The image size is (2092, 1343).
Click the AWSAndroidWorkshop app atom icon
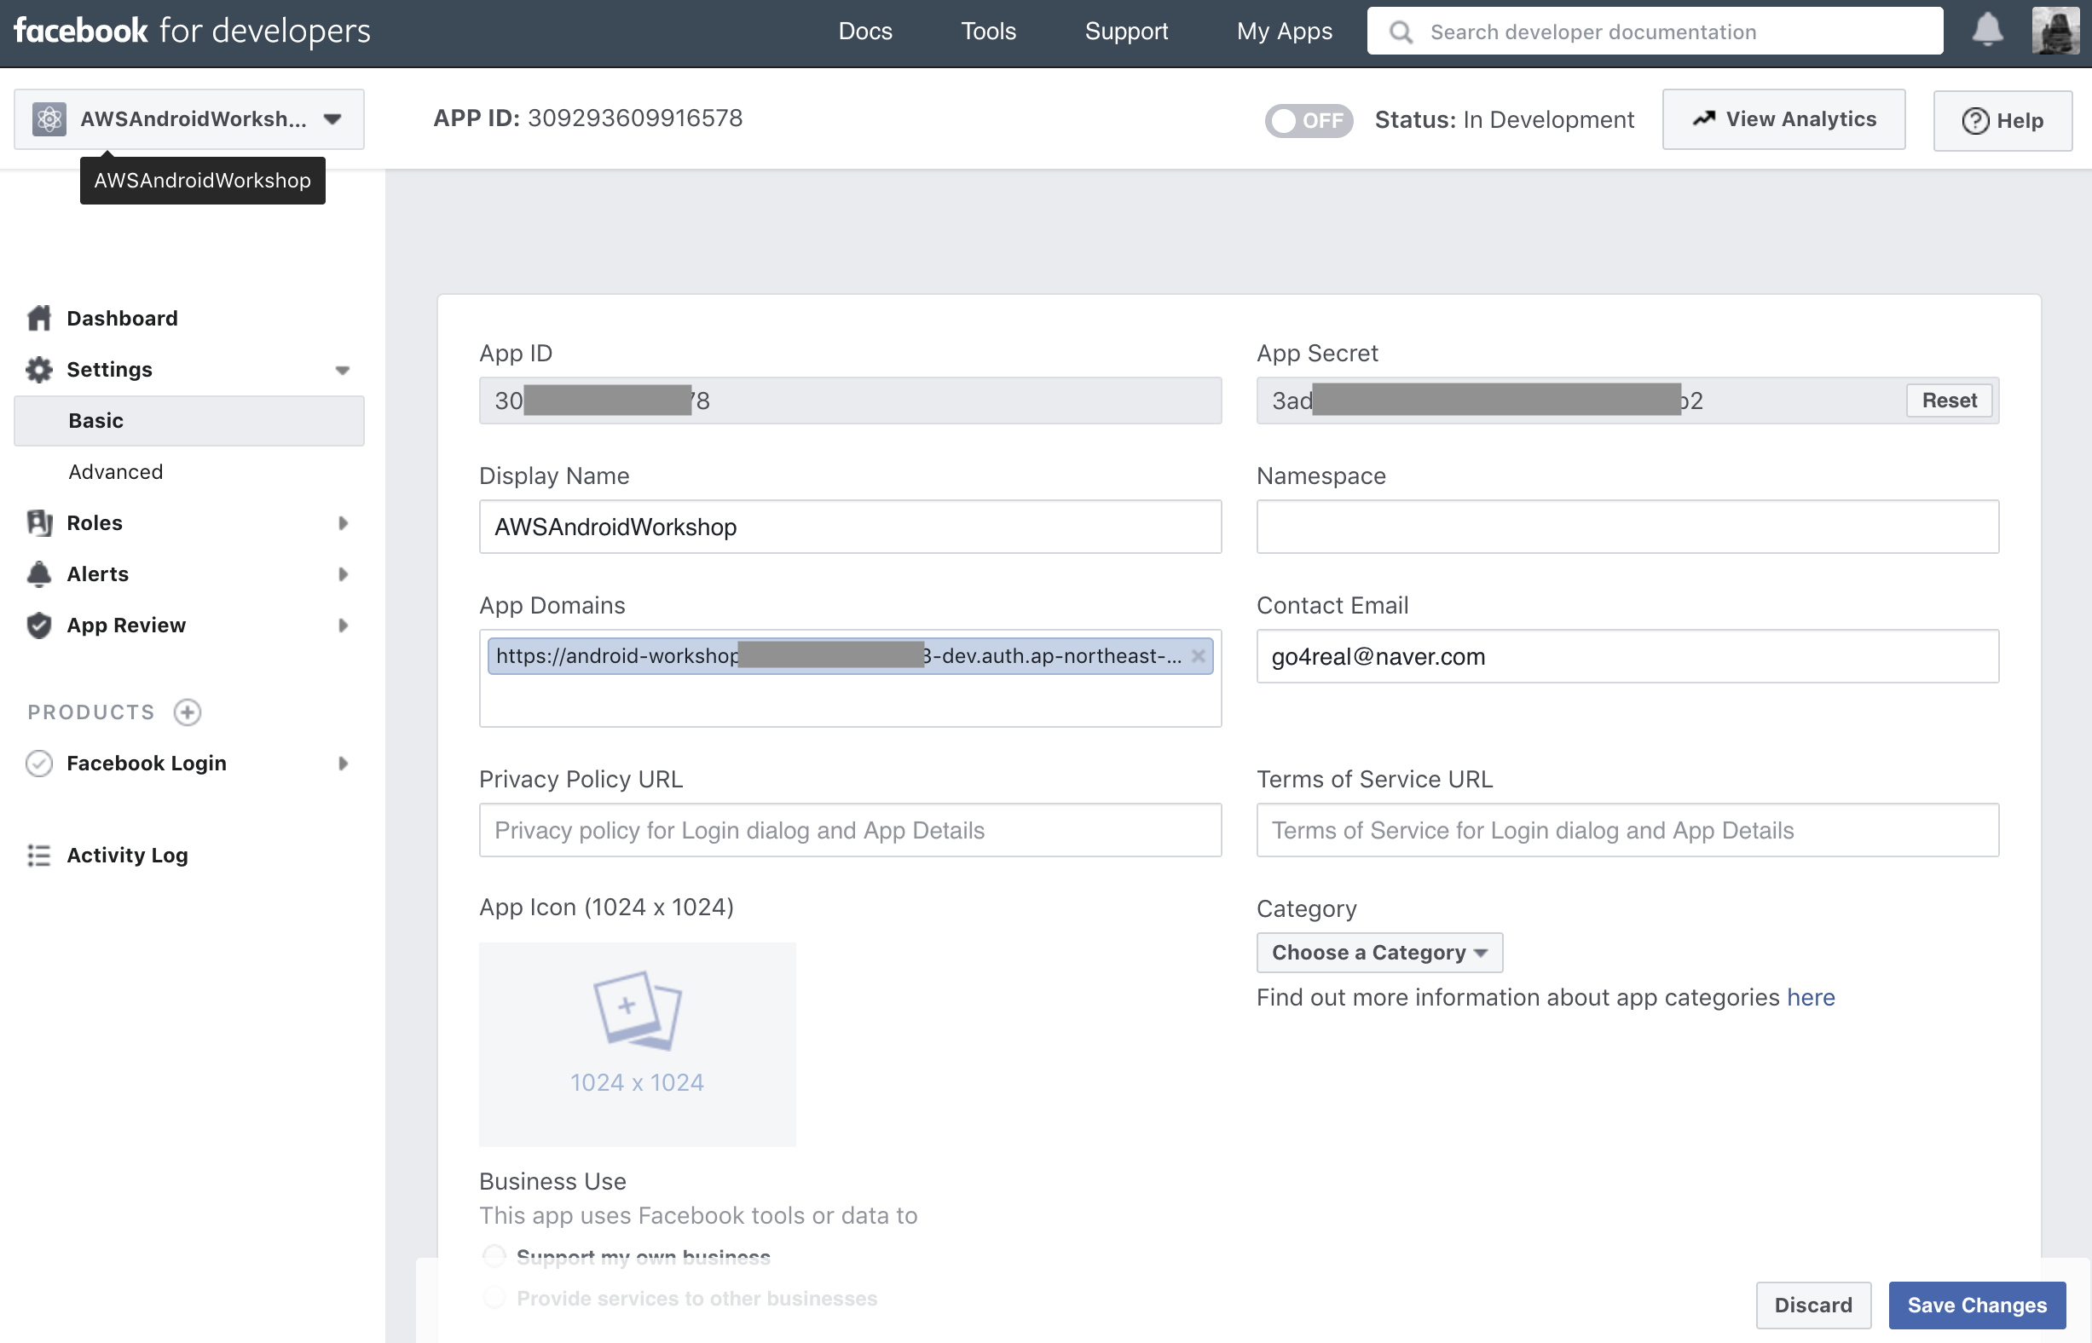point(49,118)
